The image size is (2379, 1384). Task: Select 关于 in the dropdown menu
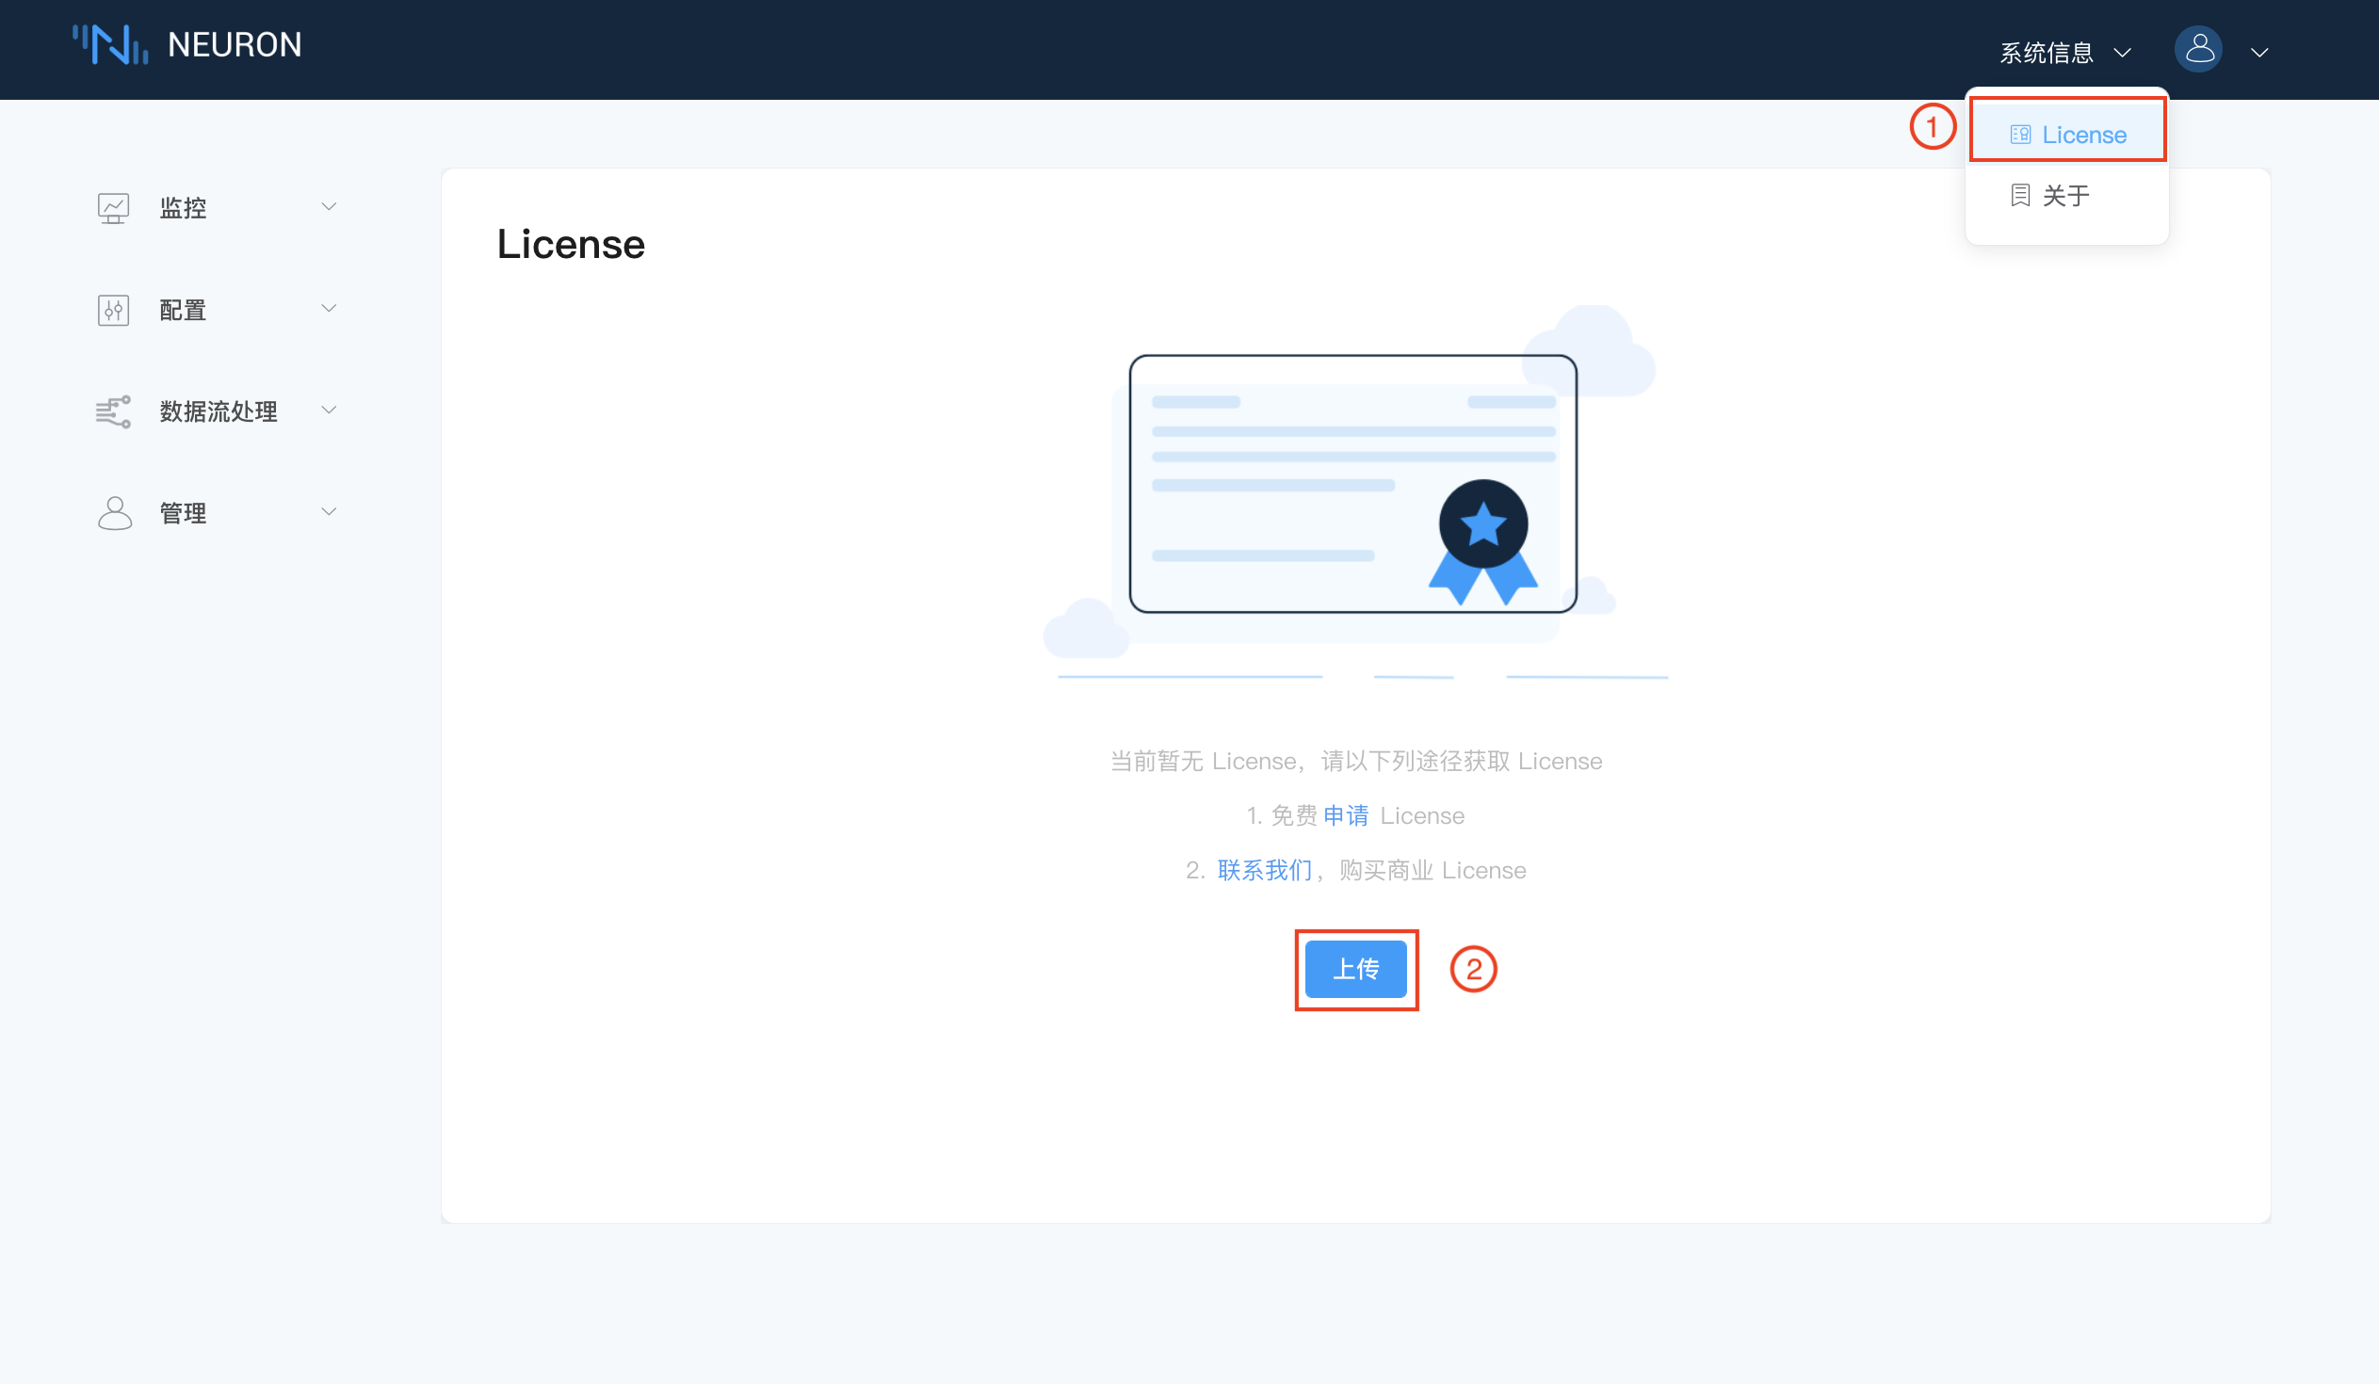point(2066,195)
